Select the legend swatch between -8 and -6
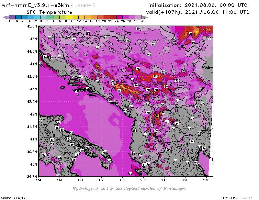This screenshot has height=200, width=259. point(18,17)
